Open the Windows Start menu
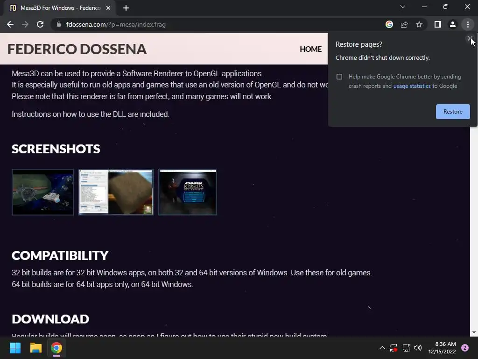This screenshot has width=478, height=359. click(x=15, y=348)
